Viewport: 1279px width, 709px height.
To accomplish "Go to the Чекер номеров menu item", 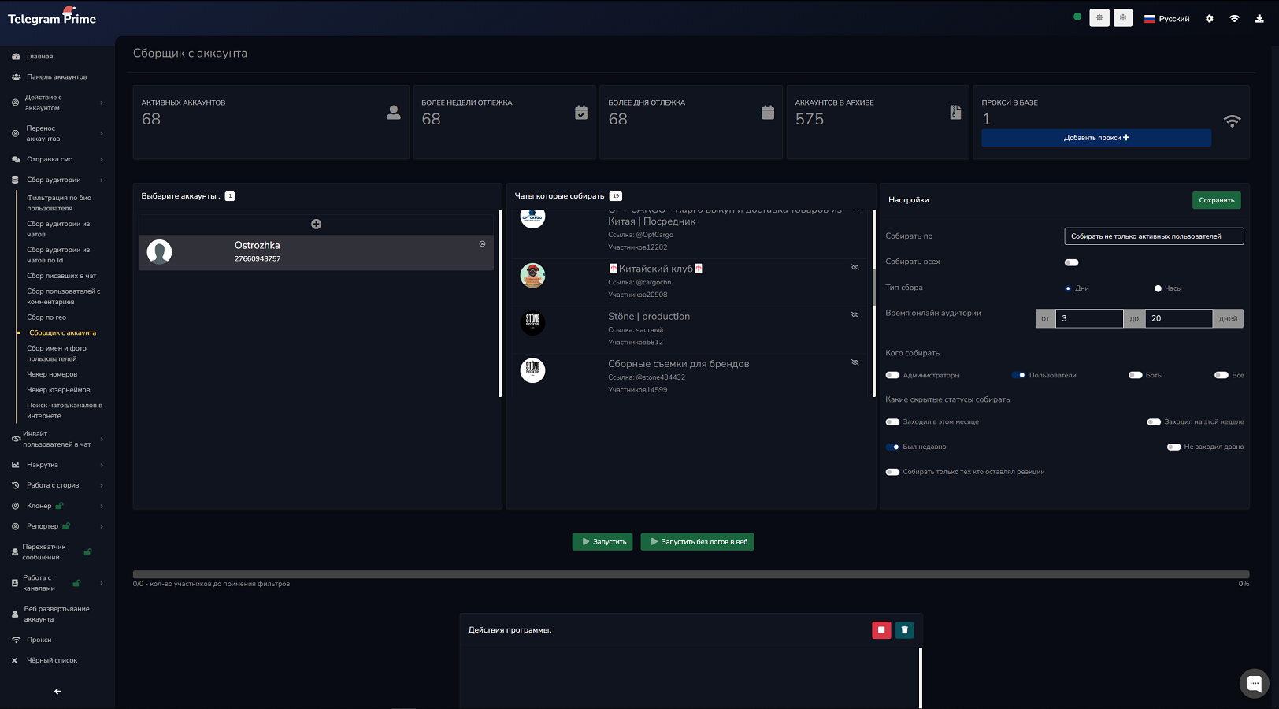I will tap(52, 374).
